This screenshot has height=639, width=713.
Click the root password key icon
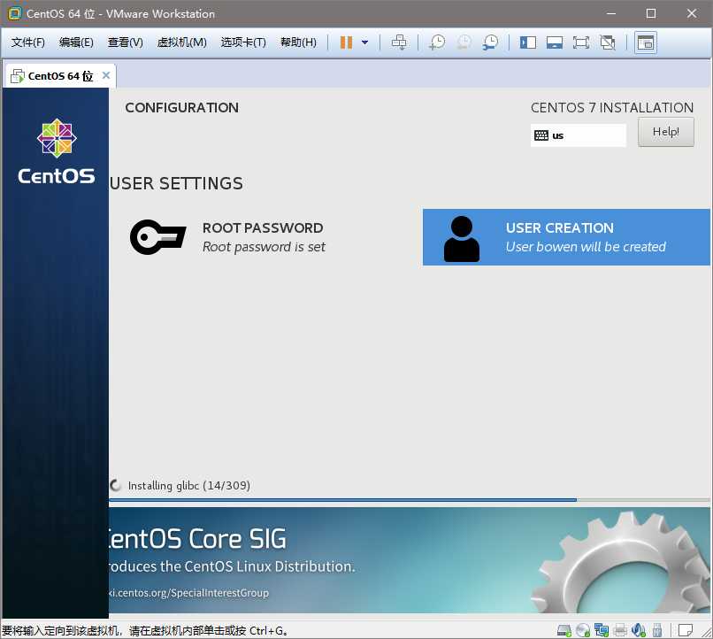157,237
